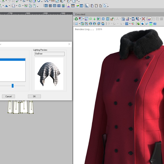Click the green recycle arrows icon in 3D toolbar
This screenshot has width=164, height=164.
pyautogui.click(x=76, y=19)
